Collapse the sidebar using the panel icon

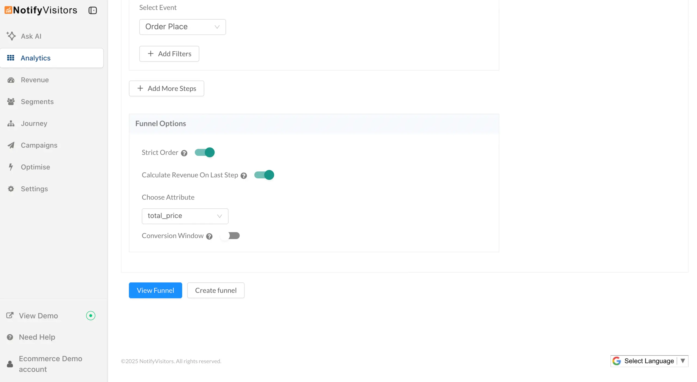click(x=93, y=10)
